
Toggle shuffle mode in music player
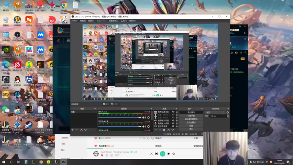click(x=151, y=154)
